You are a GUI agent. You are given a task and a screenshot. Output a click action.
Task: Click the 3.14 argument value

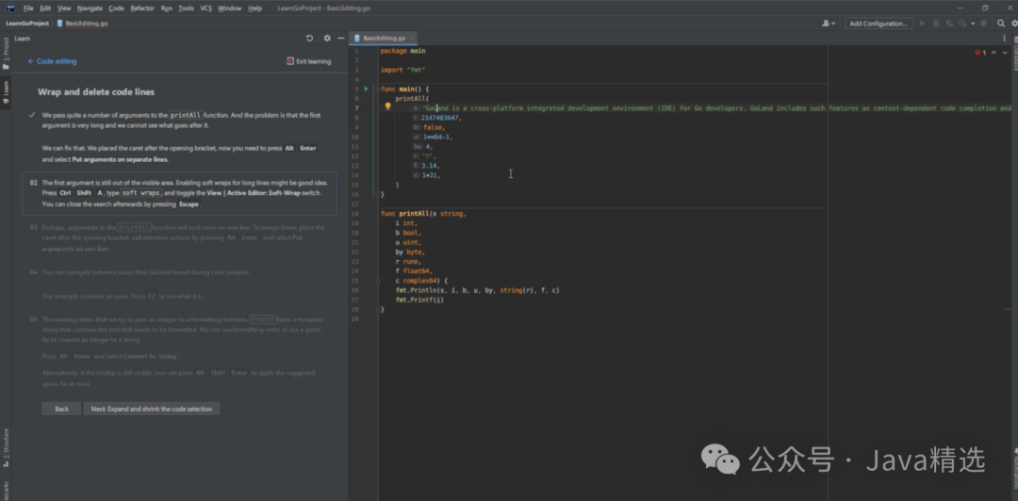[431, 166]
